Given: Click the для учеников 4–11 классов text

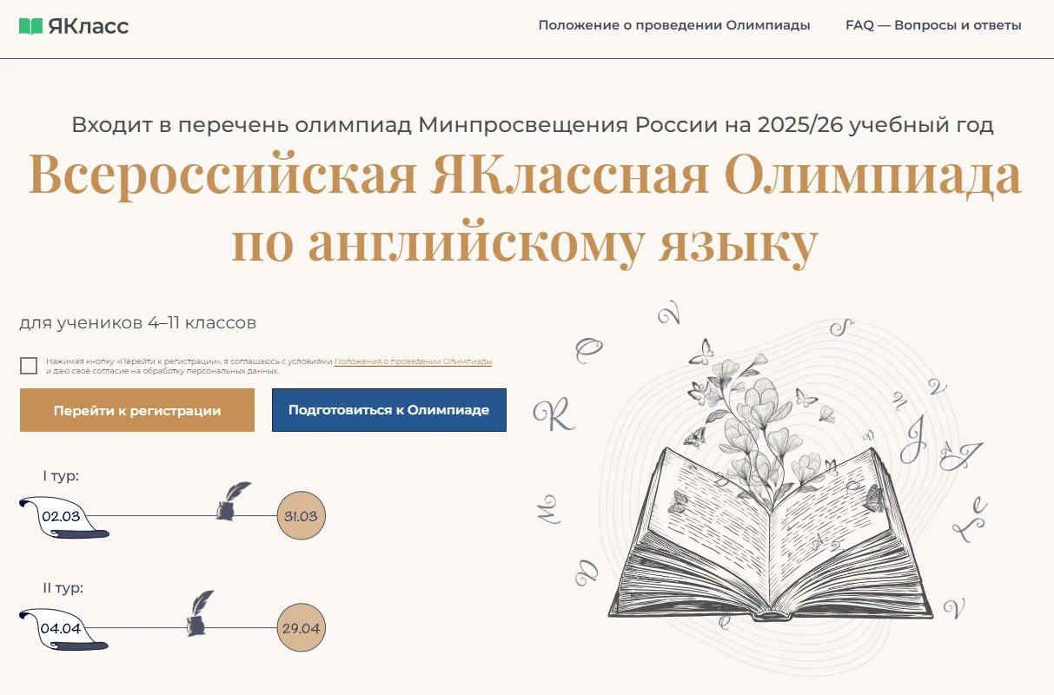Looking at the screenshot, I should pos(138,323).
